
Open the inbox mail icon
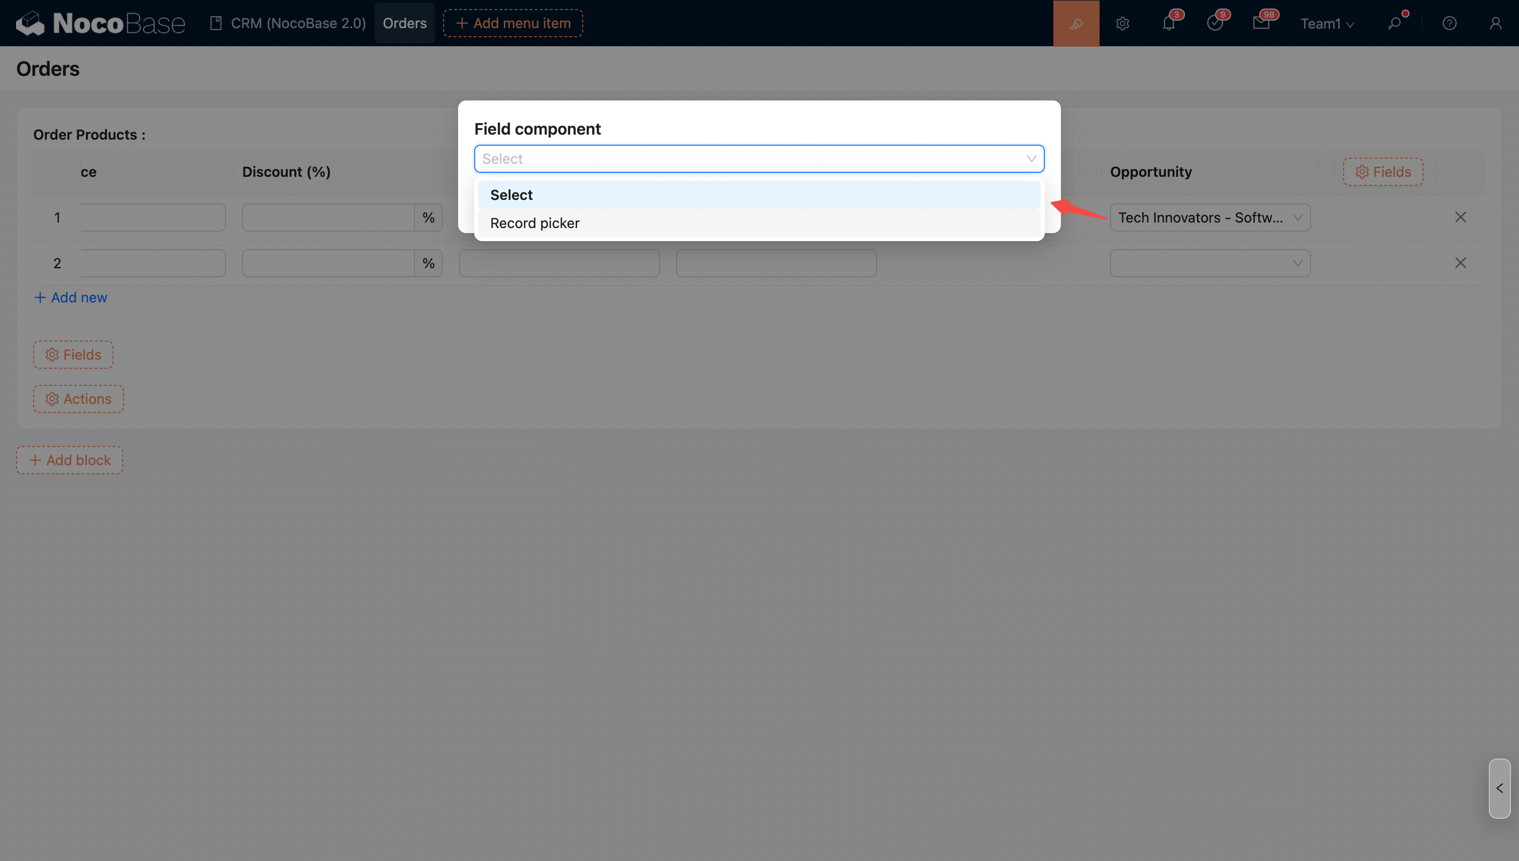tap(1261, 24)
